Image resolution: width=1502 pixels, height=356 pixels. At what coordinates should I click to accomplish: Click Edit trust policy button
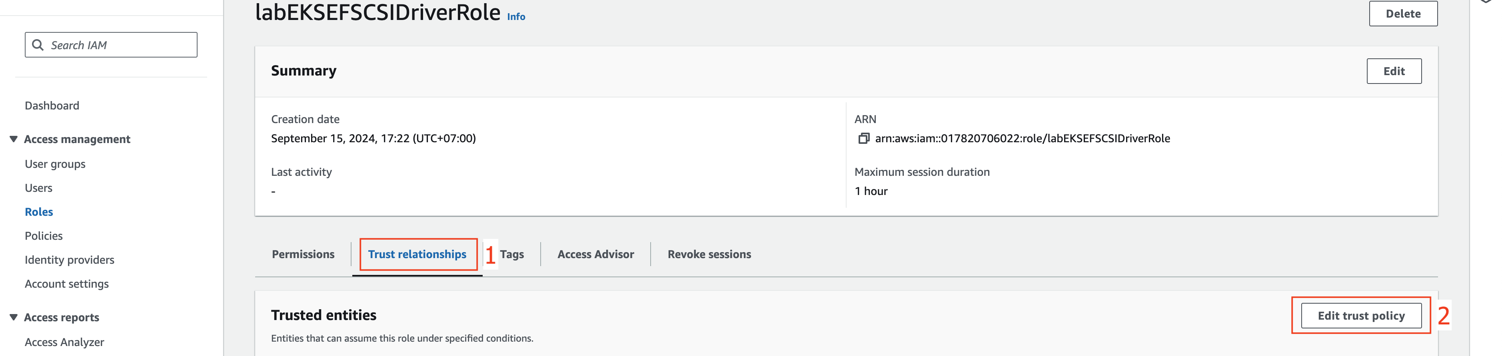click(1361, 315)
